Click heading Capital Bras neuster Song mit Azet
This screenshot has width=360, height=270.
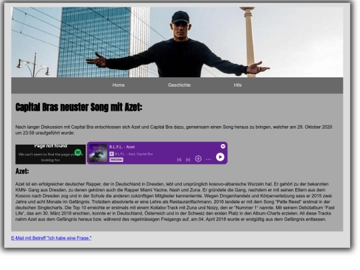79,107
